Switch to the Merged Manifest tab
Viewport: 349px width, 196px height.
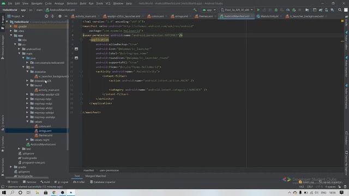coord(95,176)
